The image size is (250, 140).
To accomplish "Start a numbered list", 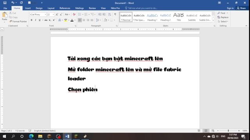I will pyautogui.click(x=86, y=14).
